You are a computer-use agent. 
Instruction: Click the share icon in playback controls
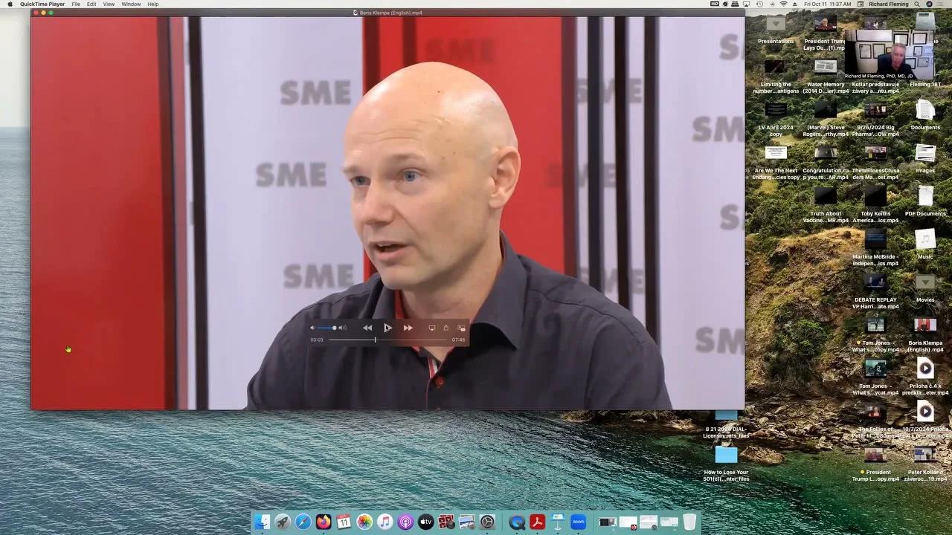446,328
